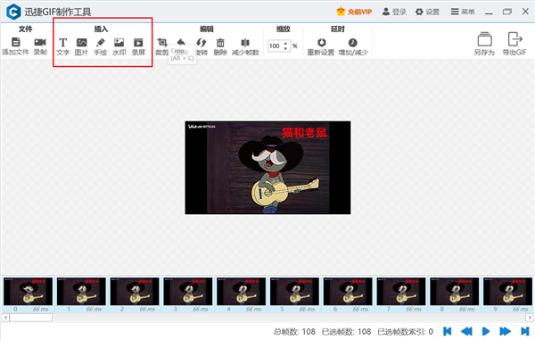The image size is (535, 340).
Task: Click the 已选帧数: 108 status text
Action: tap(346, 331)
